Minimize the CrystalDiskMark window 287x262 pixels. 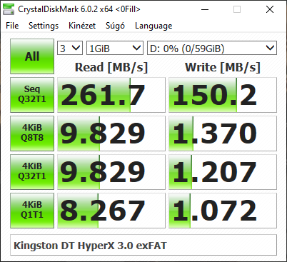[x=205, y=9]
